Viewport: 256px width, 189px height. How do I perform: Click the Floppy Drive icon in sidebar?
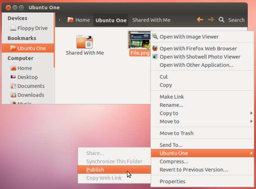click(x=13, y=28)
